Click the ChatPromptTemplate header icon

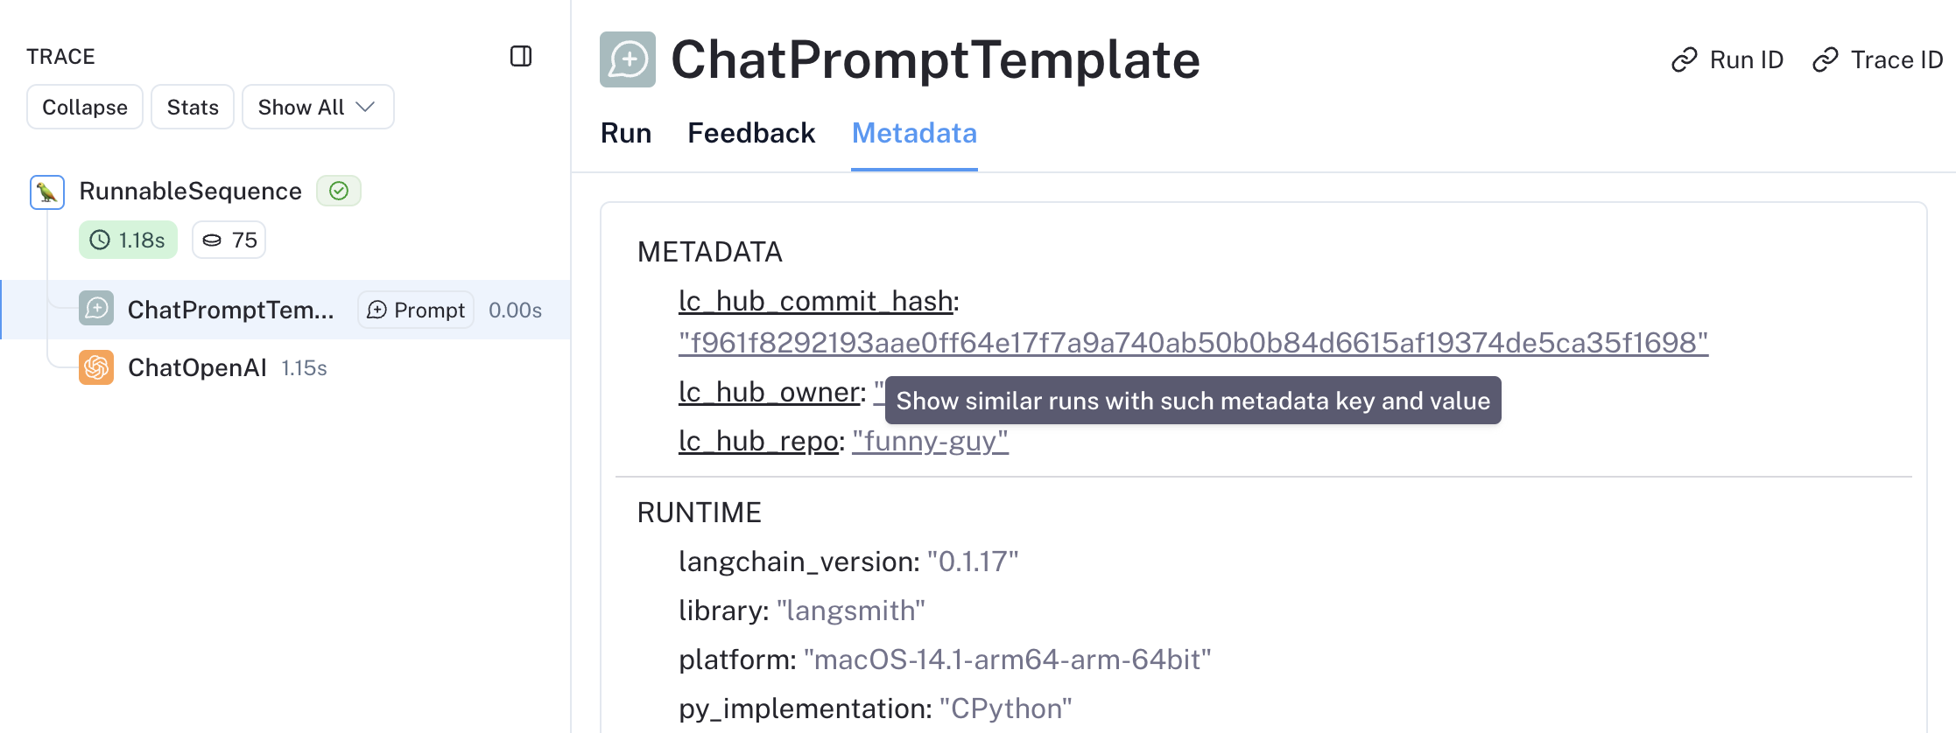[x=628, y=59]
